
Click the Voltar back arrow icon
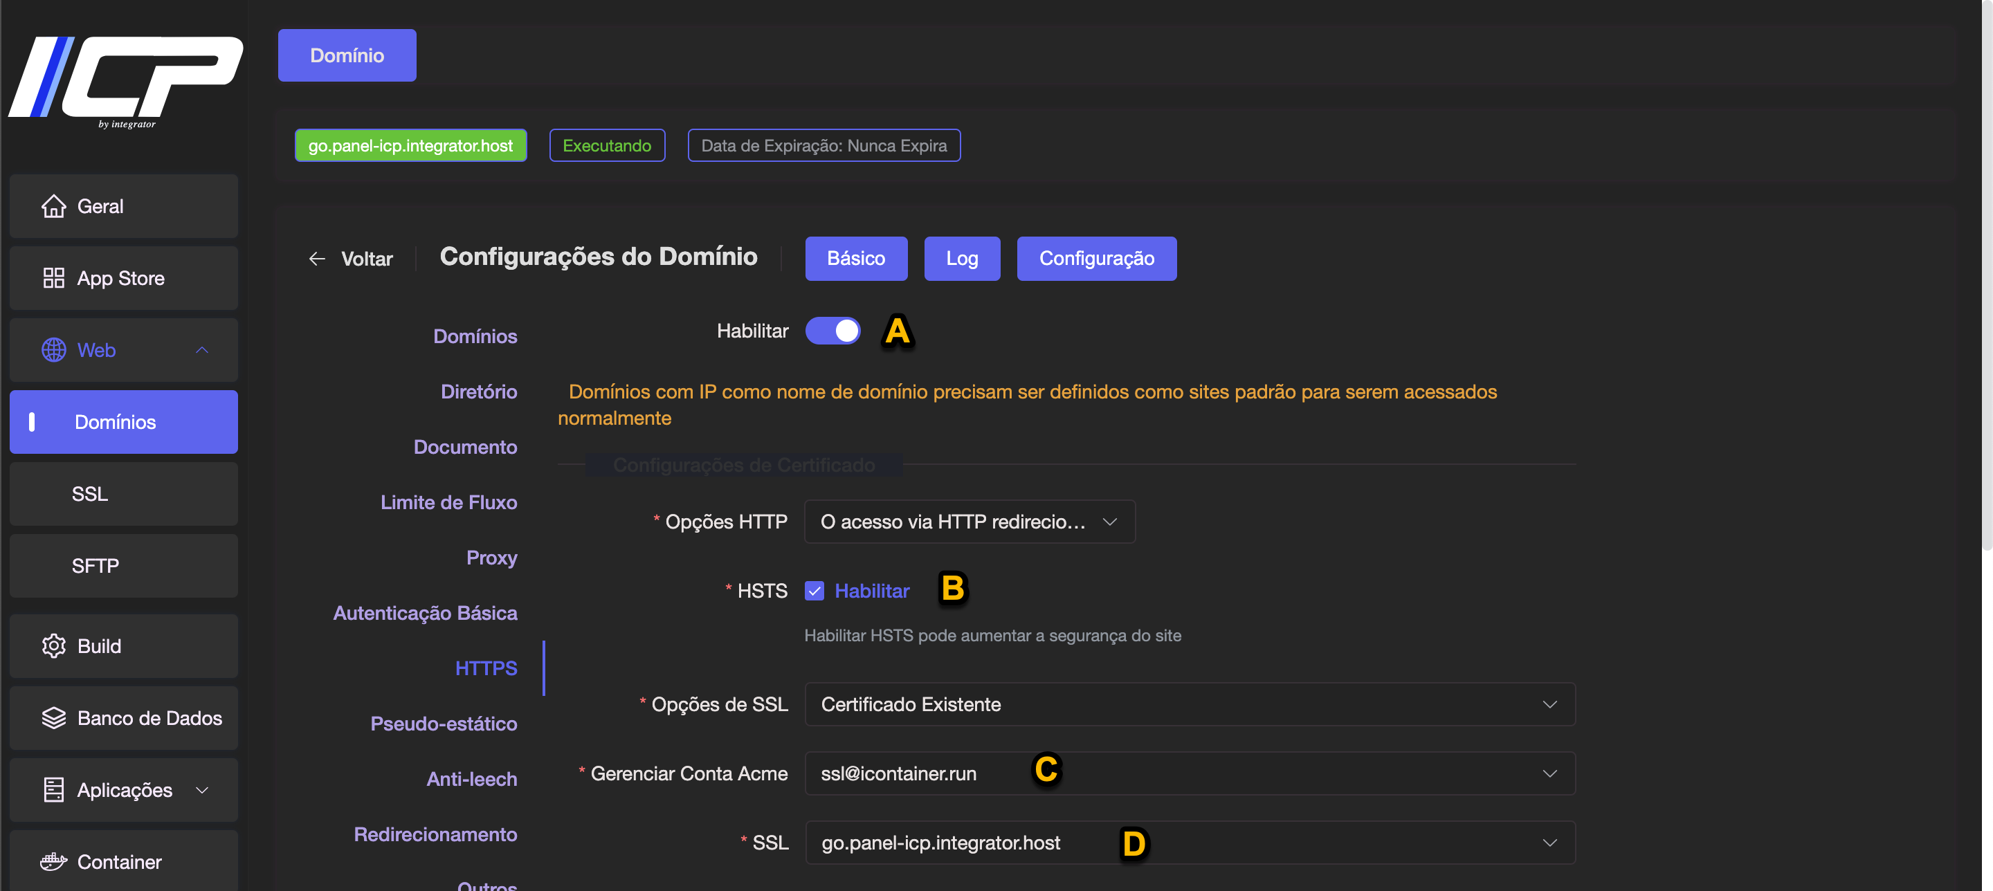coord(316,259)
